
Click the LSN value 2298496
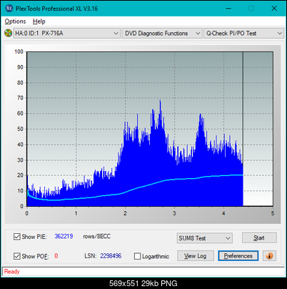(x=111, y=256)
